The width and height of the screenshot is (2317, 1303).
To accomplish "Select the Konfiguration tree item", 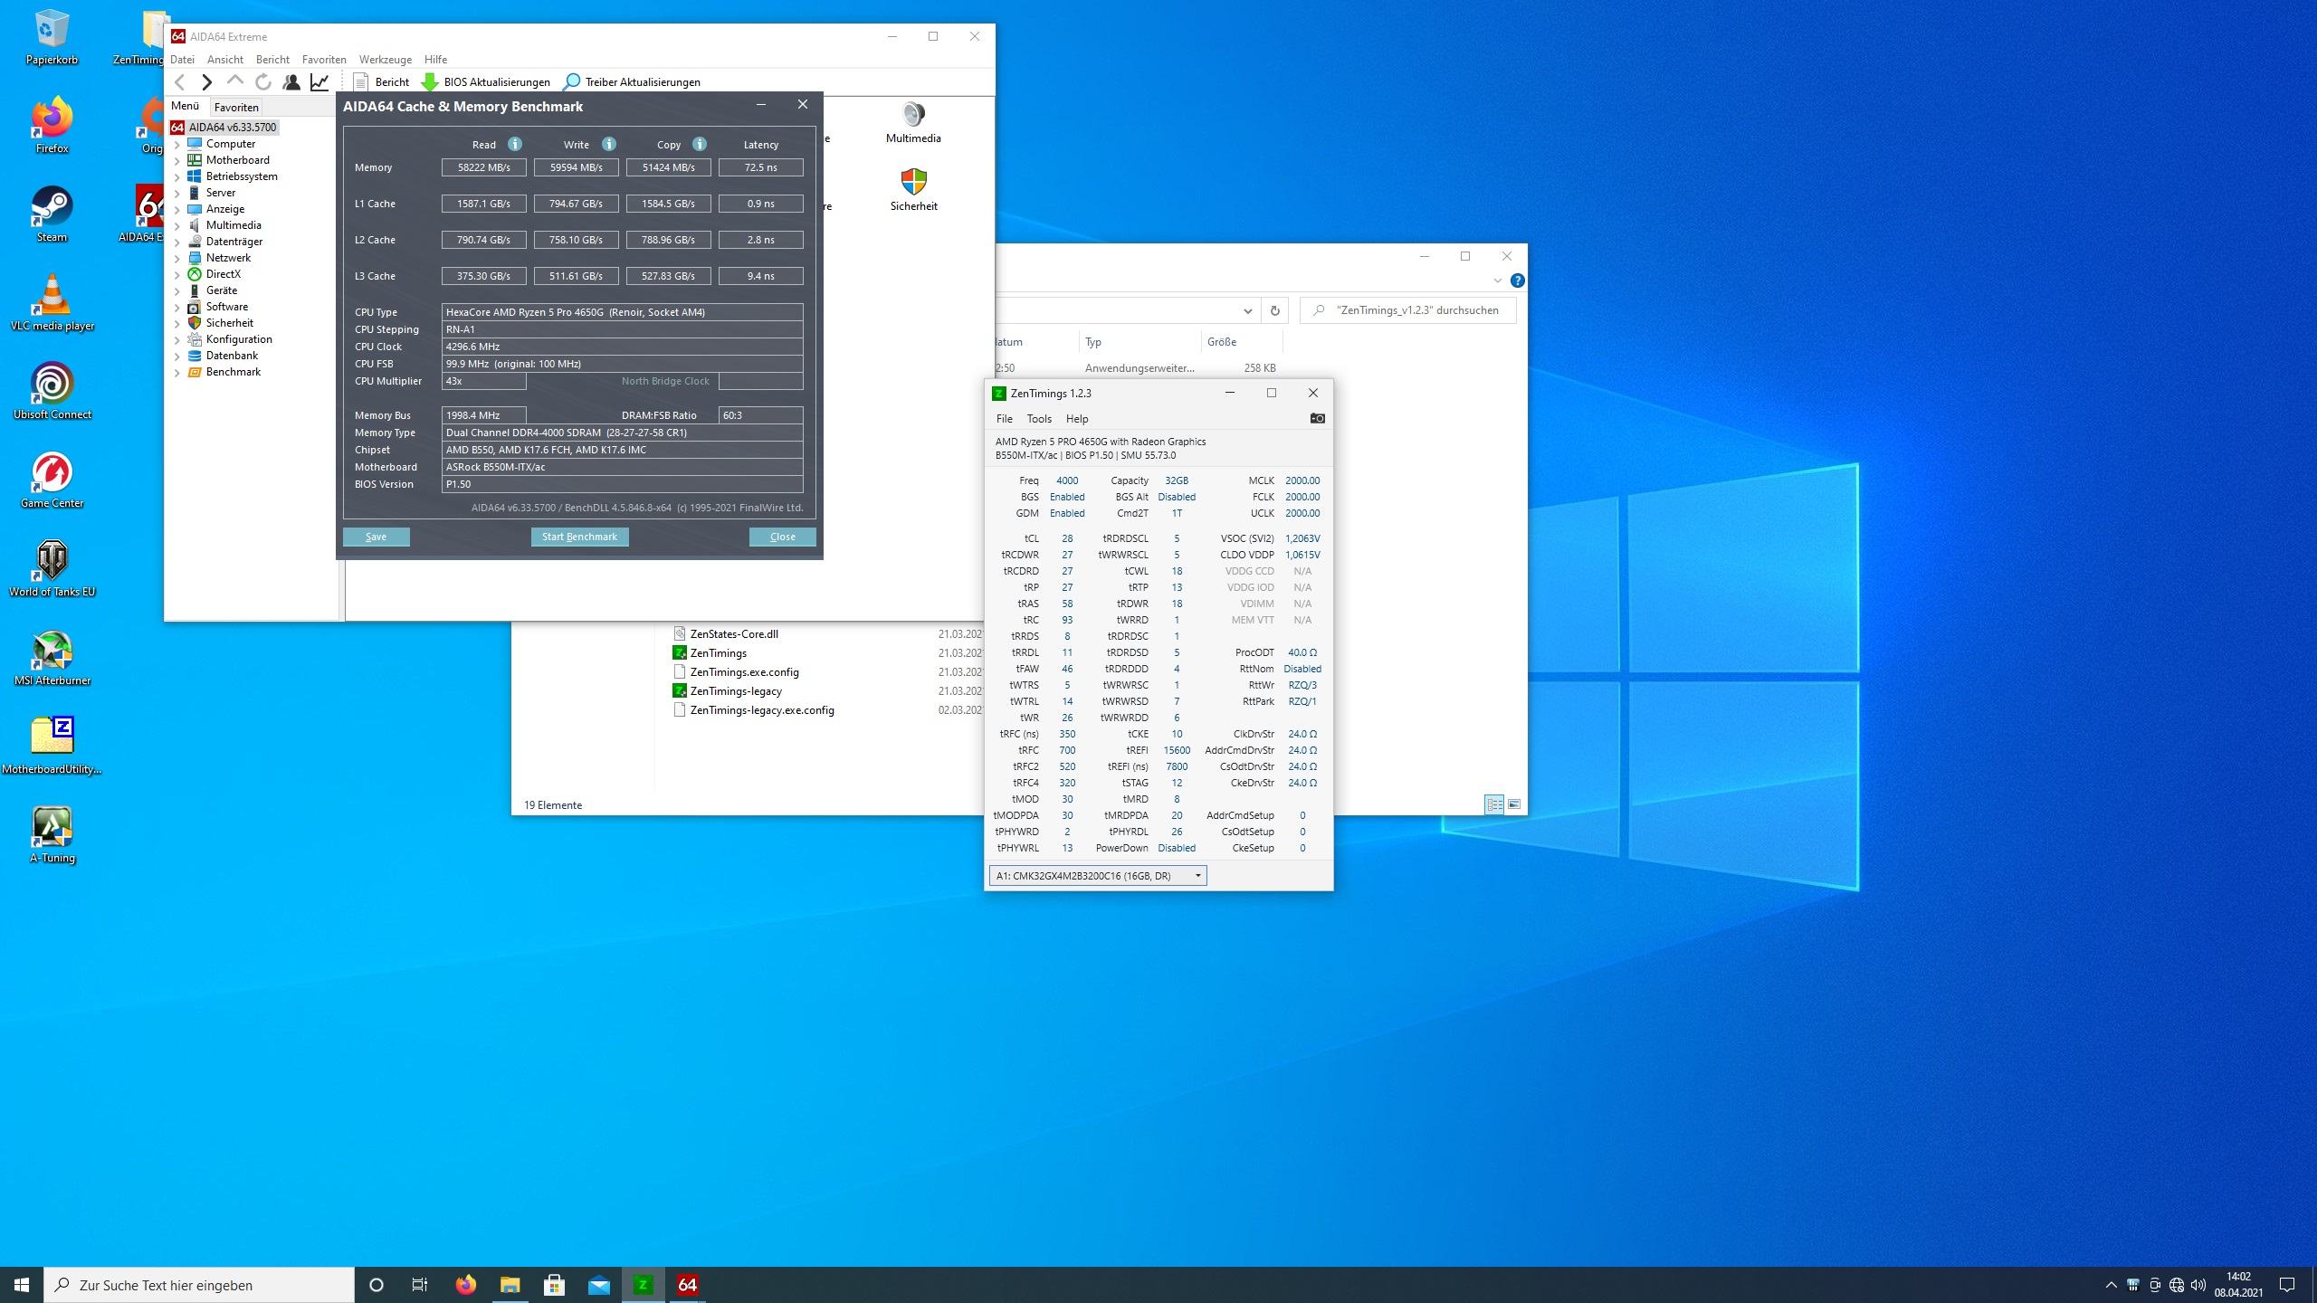I will [x=239, y=339].
